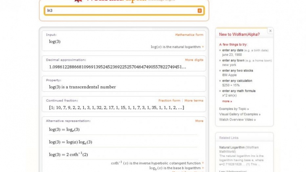This screenshot has height=172, width=306.
Task: Open the Mathematica form link
Action: click(x=189, y=35)
